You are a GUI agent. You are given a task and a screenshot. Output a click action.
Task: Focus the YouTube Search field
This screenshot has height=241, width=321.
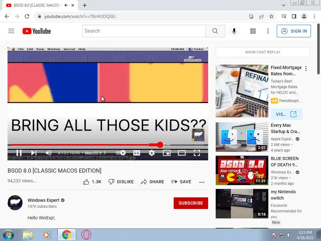coord(144,31)
